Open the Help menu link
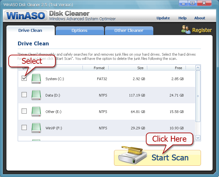Screen dimensions: 219x177 pos(182,18)
